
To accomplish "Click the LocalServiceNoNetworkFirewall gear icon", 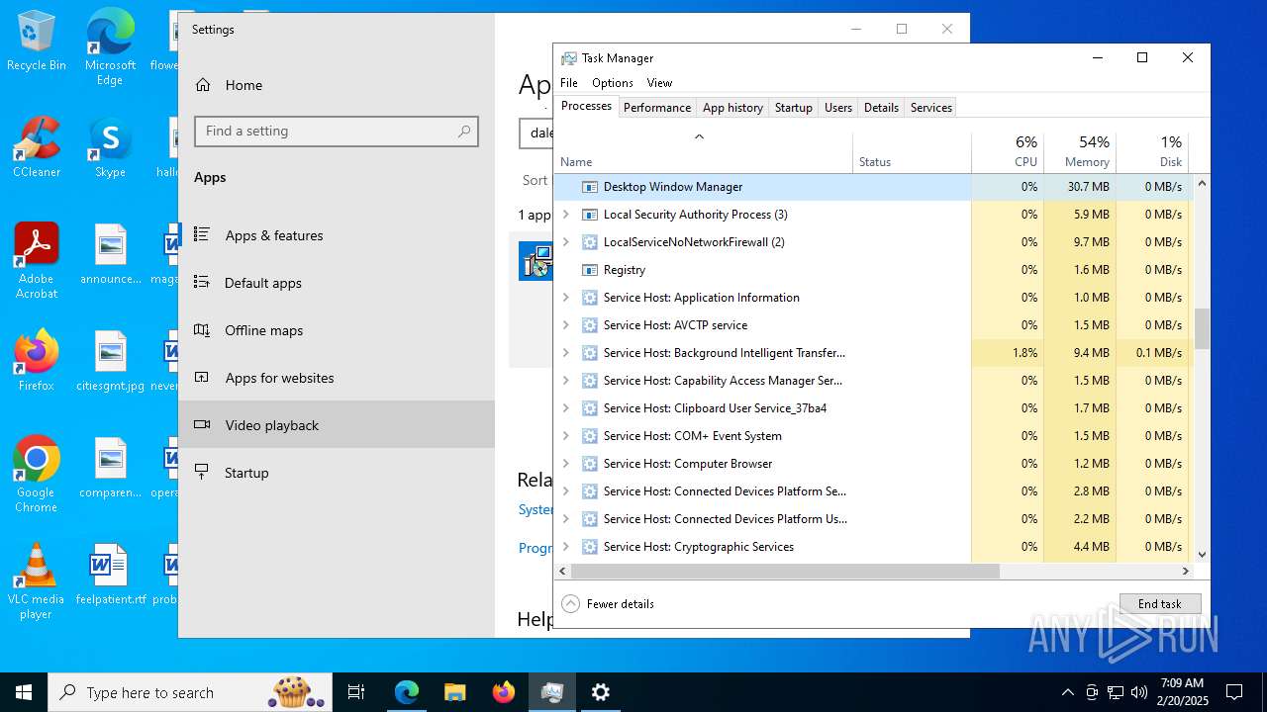I will click(590, 242).
